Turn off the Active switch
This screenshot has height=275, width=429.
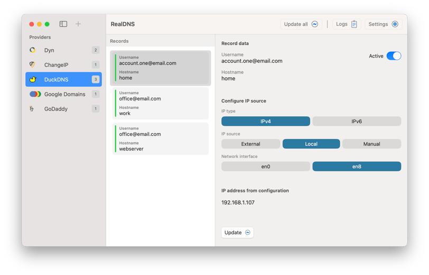pyautogui.click(x=394, y=56)
